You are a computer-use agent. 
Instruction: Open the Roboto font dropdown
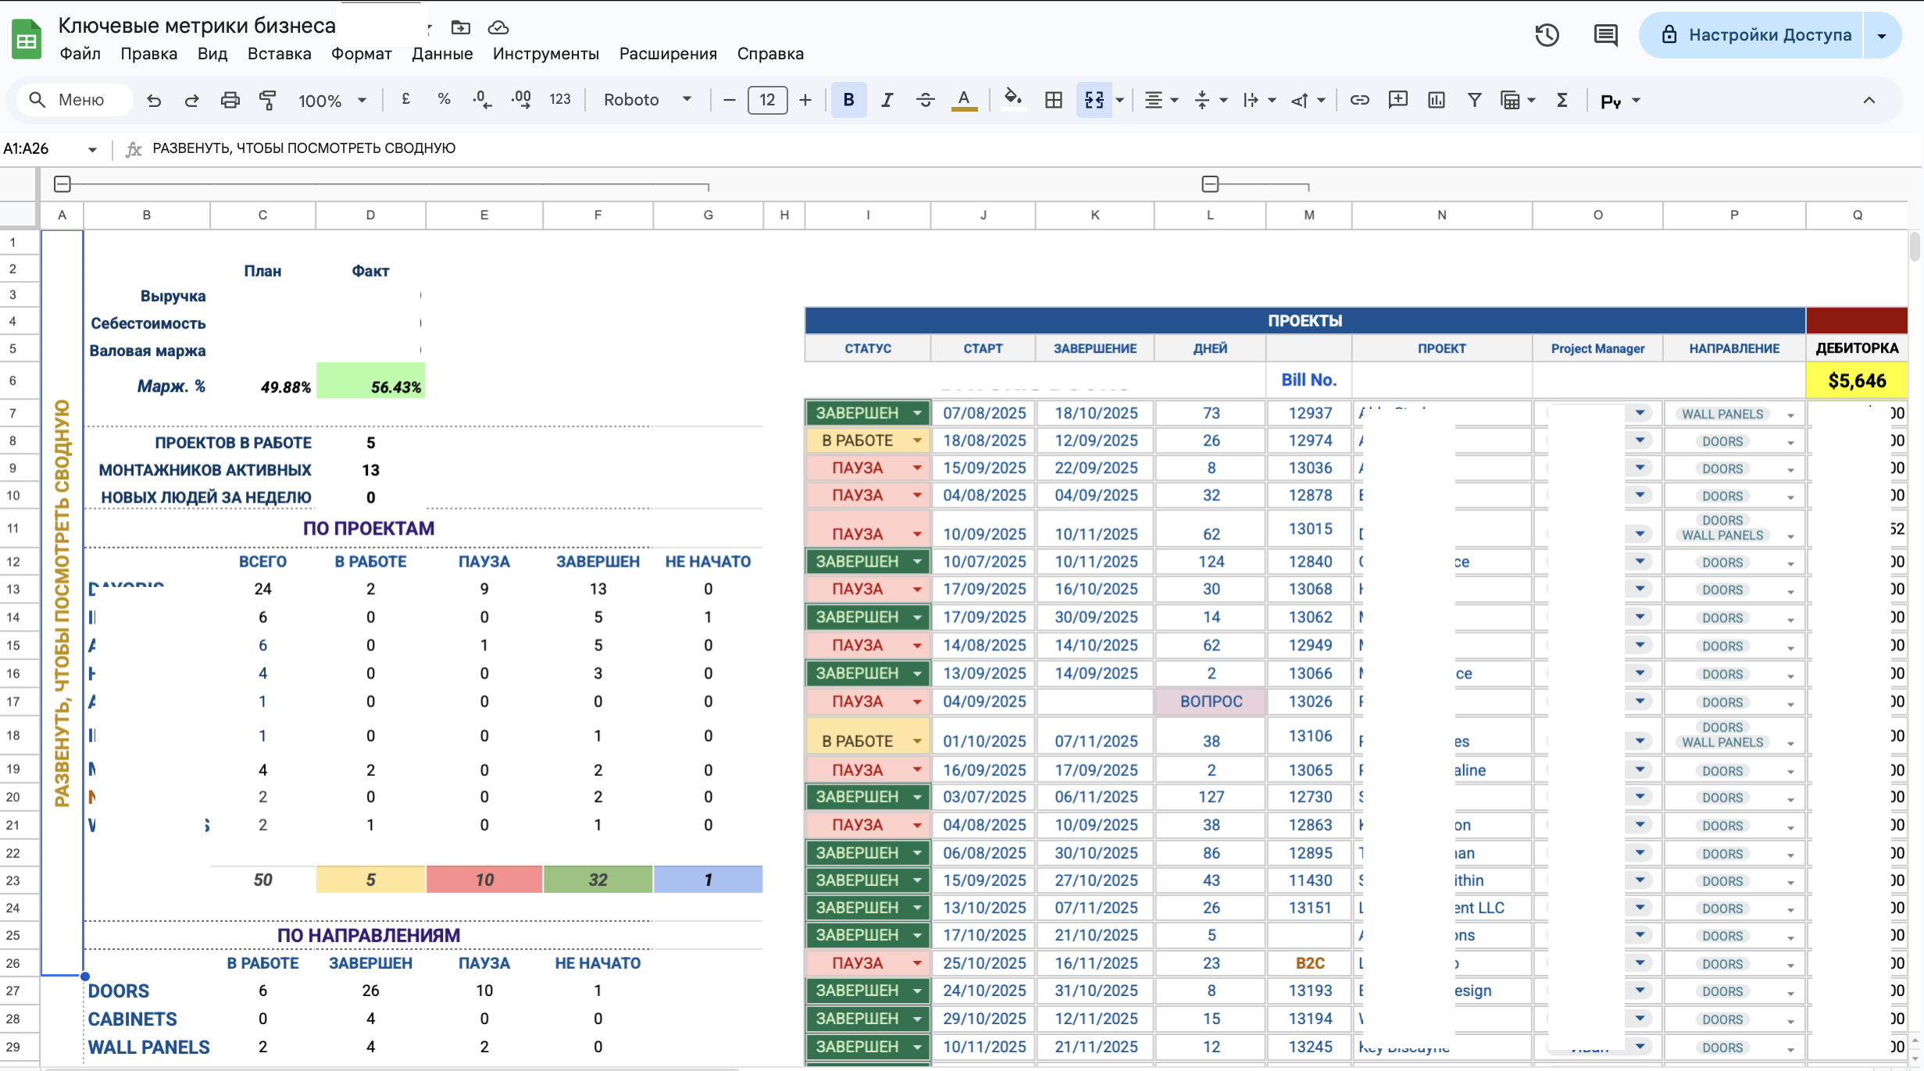[647, 100]
